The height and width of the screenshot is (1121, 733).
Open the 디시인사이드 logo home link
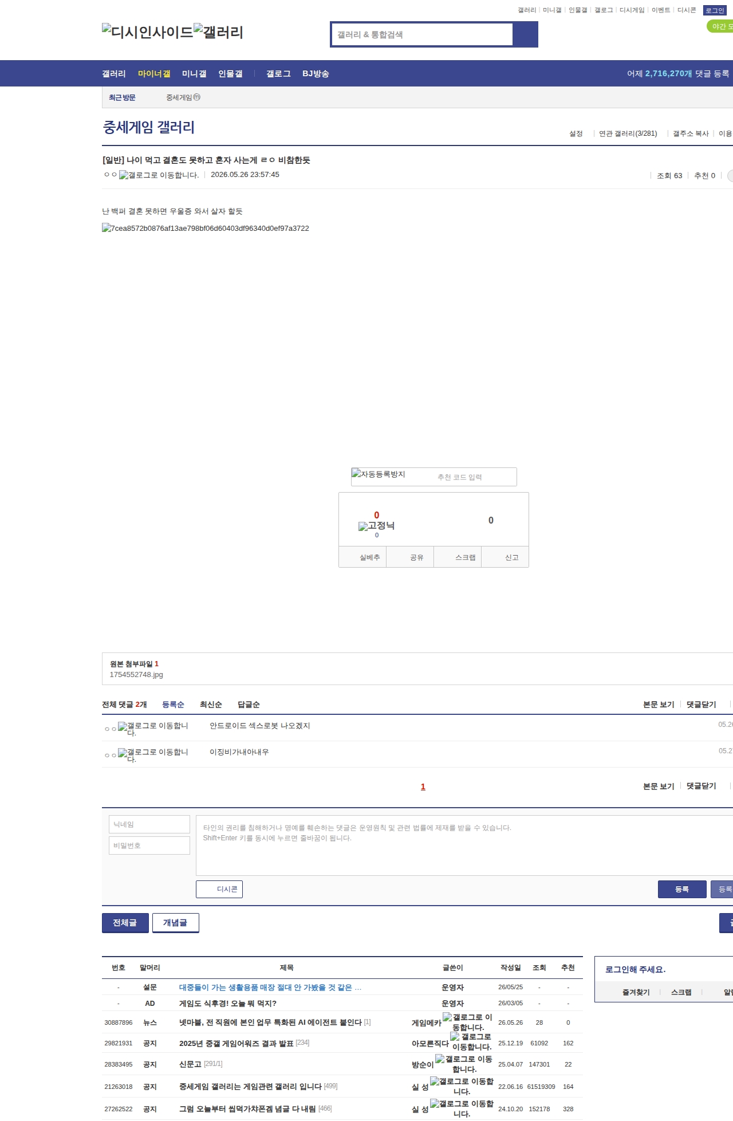pyautogui.click(x=148, y=32)
